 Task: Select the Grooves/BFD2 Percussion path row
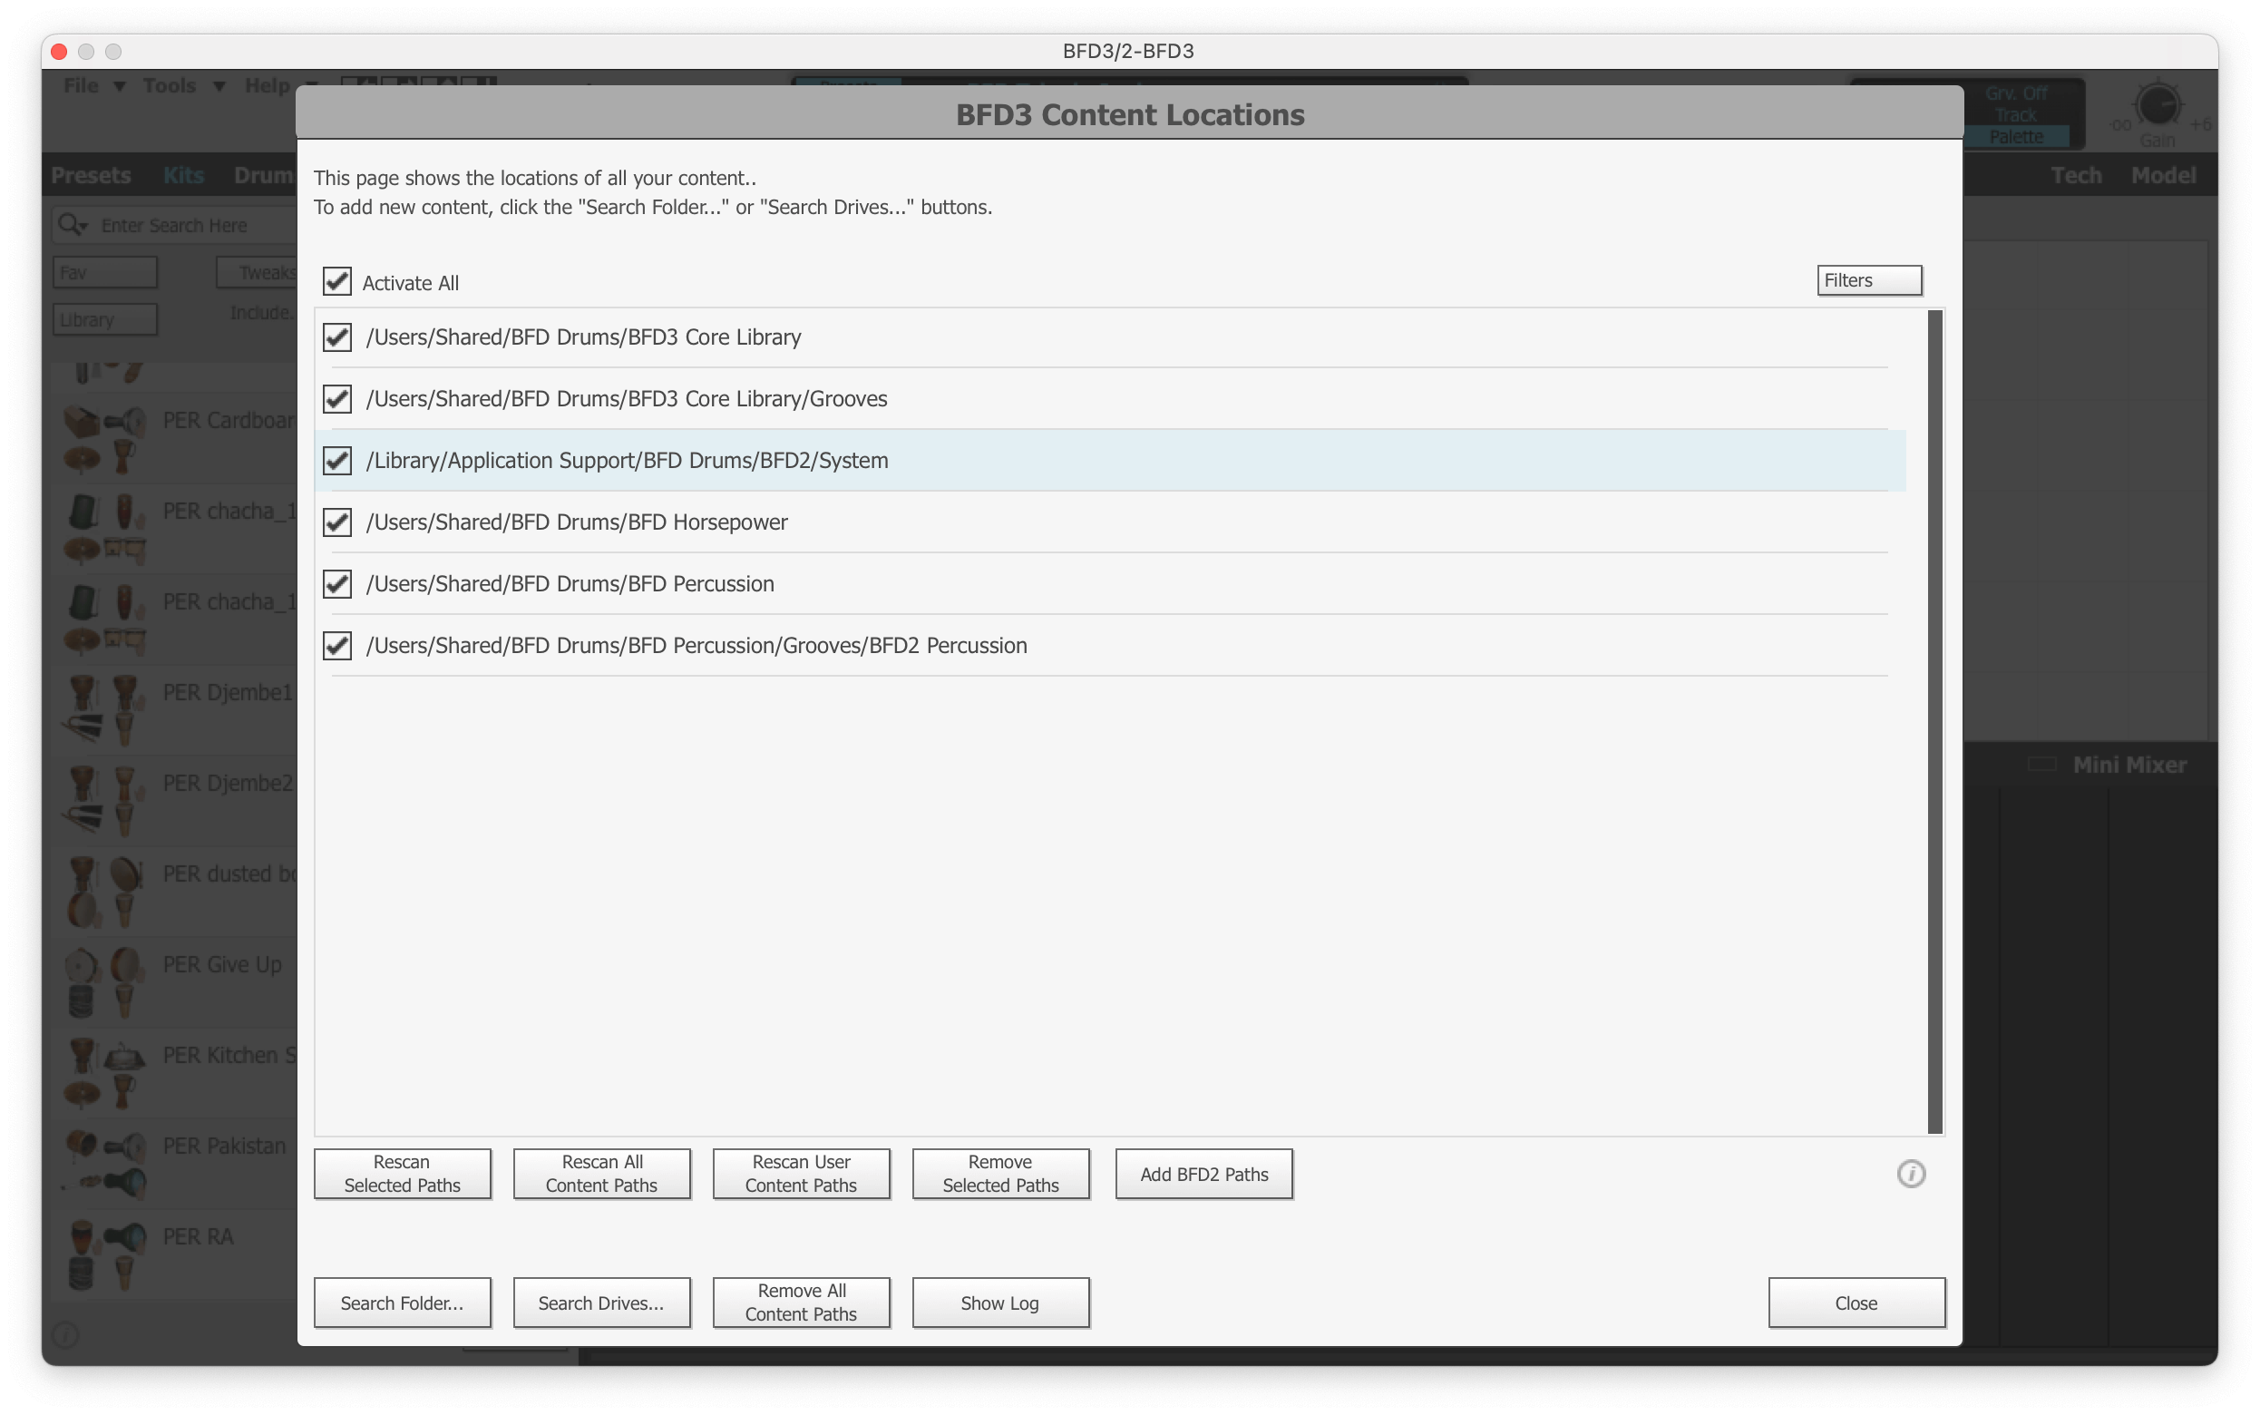click(x=1109, y=646)
